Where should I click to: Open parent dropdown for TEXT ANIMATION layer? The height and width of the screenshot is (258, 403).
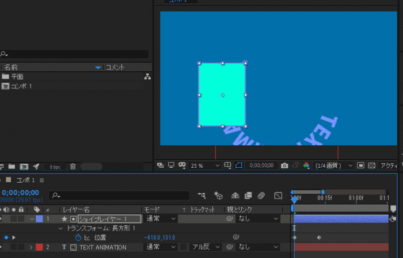click(258, 247)
